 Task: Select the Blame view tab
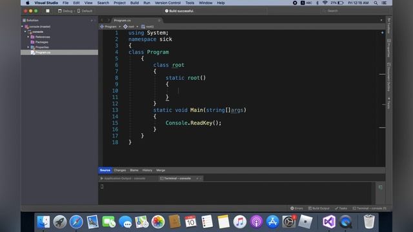pos(134,170)
